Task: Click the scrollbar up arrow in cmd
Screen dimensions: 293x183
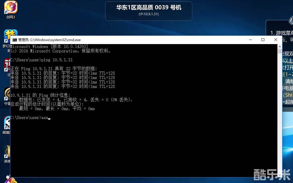Action: pyautogui.click(x=280, y=47)
